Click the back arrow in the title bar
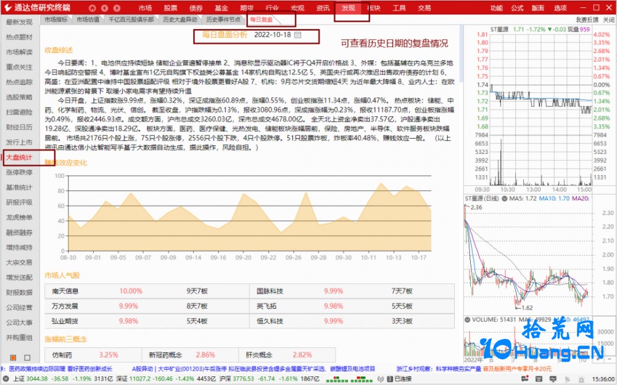The width and height of the screenshot is (617, 385). (x=104, y=8)
